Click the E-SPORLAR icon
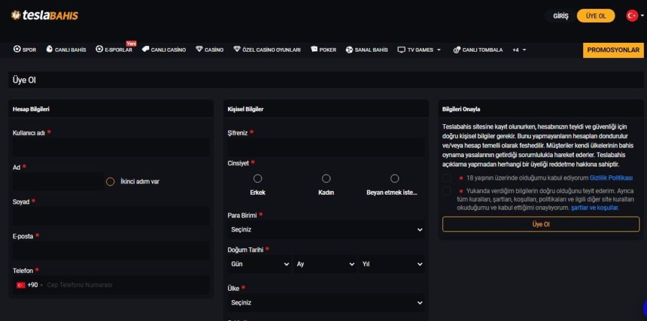This screenshot has width=647, height=321. point(99,49)
